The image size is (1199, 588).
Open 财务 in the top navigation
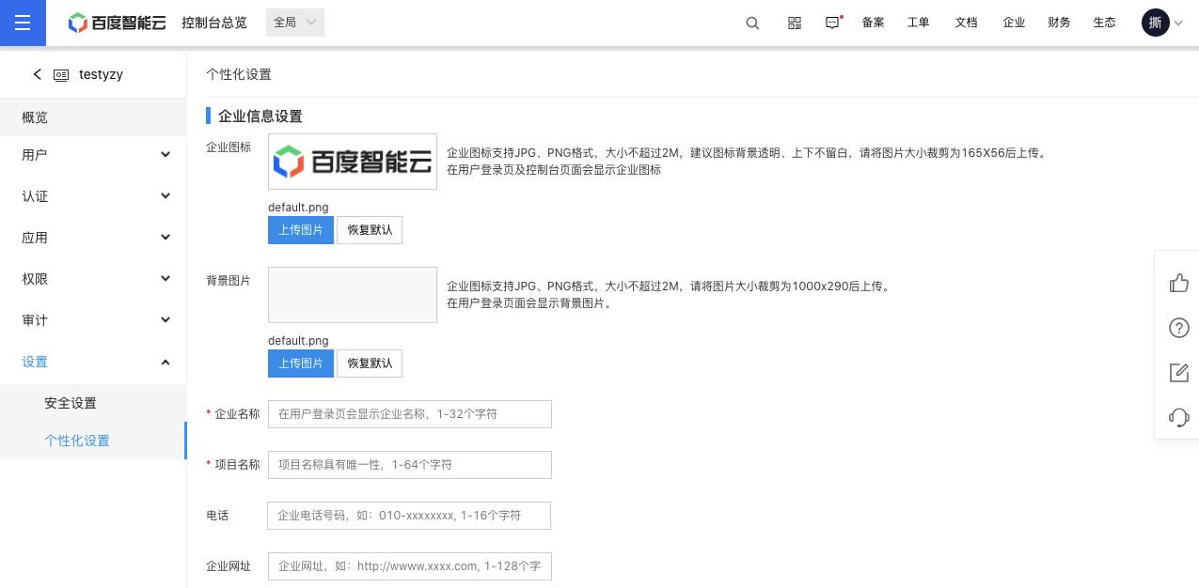[1059, 23]
